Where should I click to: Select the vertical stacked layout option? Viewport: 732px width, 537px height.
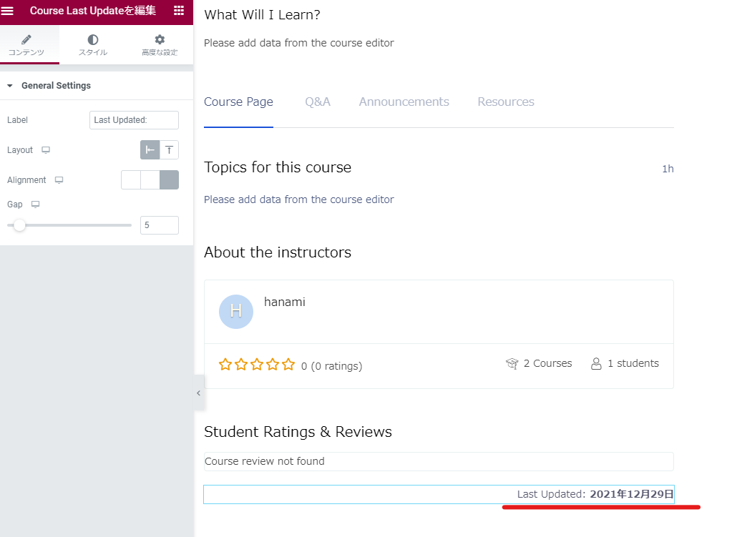coord(169,150)
